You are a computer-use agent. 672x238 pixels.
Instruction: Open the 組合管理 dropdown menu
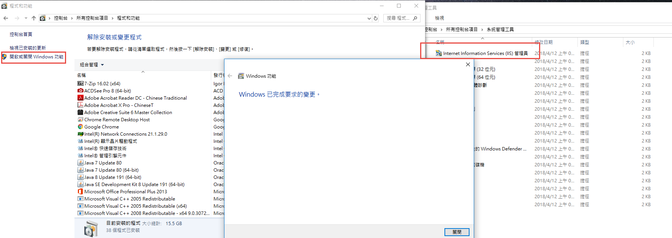pyautogui.click(x=92, y=65)
